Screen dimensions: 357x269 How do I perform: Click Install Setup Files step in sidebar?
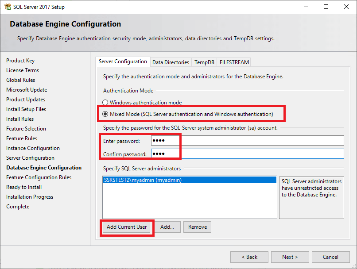[x=26, y=109]
